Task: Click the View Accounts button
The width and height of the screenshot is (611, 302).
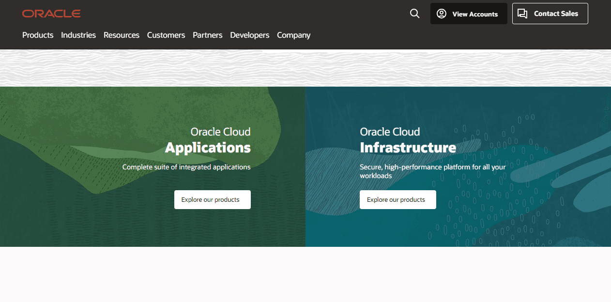Action: [469, 14]
